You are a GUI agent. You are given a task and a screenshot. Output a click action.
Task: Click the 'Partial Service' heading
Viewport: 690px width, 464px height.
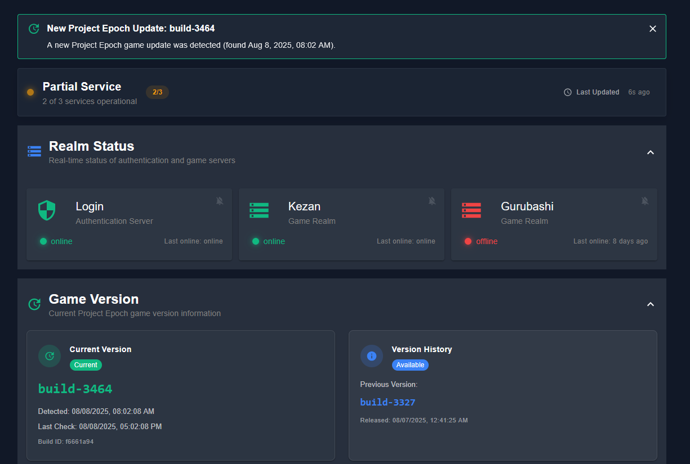[x=82, y=87]
